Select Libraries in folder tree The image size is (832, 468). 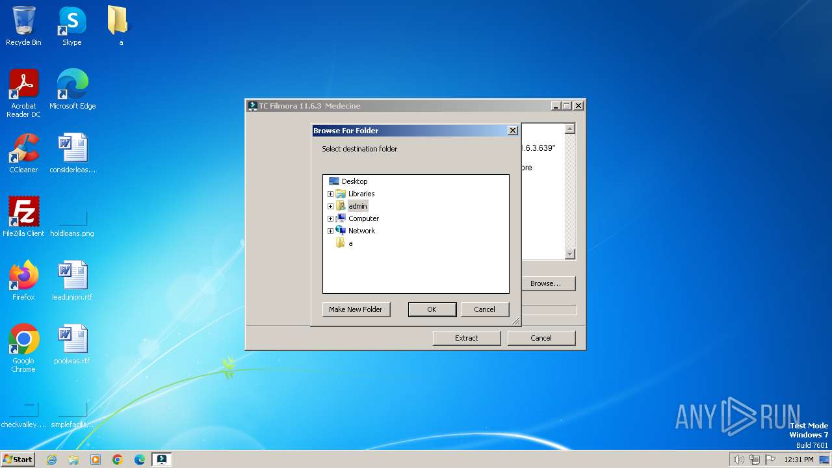point(361,194)
